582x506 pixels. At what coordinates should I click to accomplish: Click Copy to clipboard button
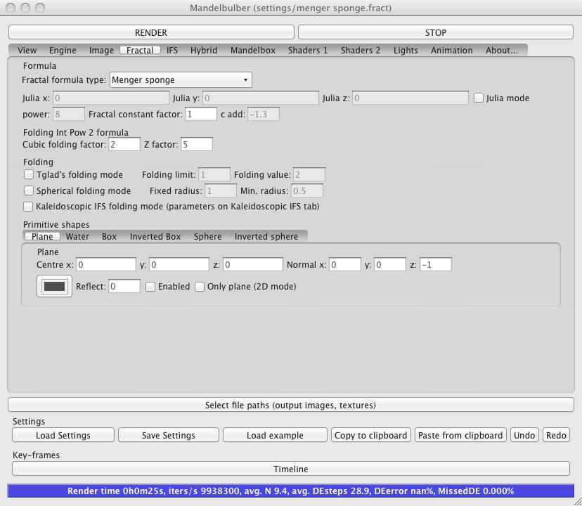pos(370,436)
